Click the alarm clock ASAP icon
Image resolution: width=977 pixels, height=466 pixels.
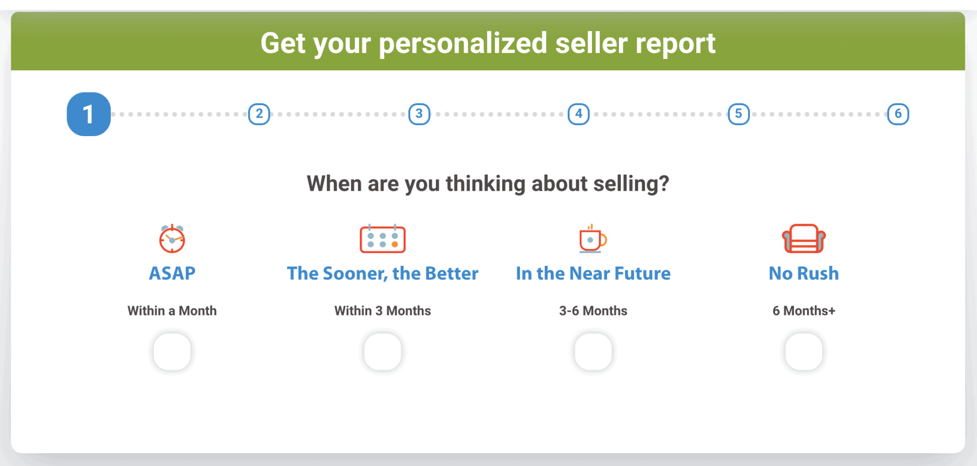coord(172,239)
